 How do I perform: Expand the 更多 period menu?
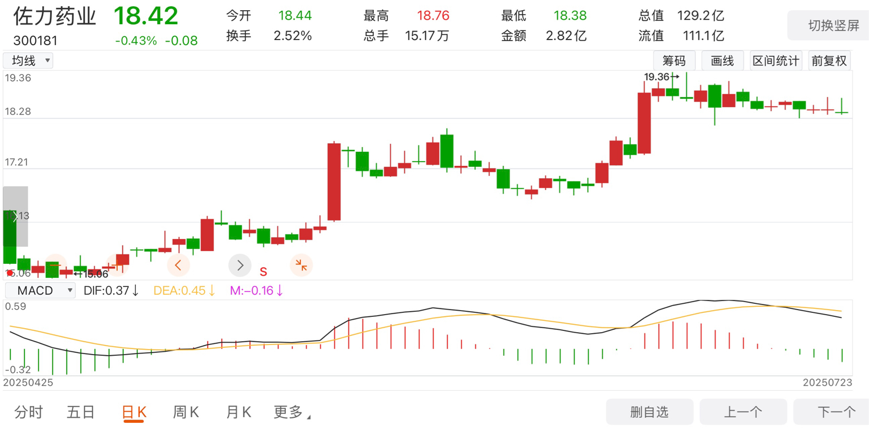(x=292, y=413)
